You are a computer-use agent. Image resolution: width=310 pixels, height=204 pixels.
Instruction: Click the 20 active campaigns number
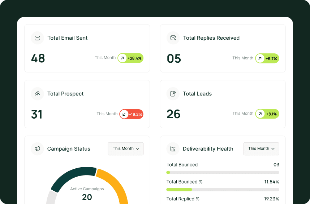coord(87,197)
